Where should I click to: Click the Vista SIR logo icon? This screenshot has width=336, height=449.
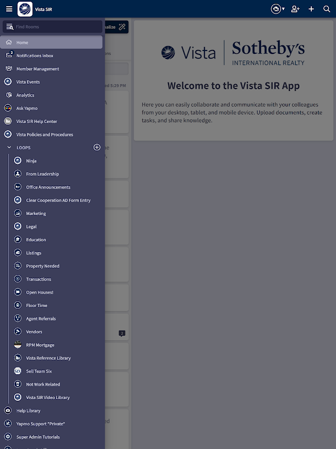(x=25, y=9)
